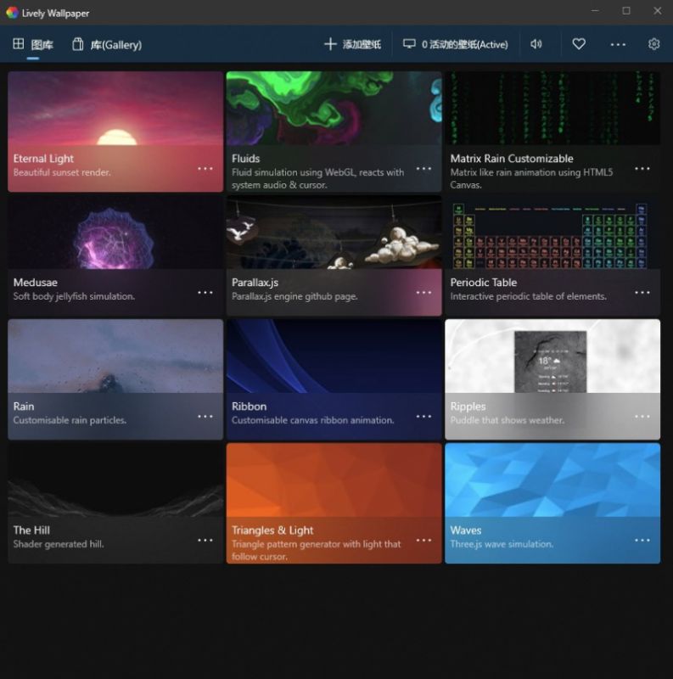Open more options for Eternal Light
The height and width of the screenshot is (679, 673).
pyautogui.click(x=205, y=168)
